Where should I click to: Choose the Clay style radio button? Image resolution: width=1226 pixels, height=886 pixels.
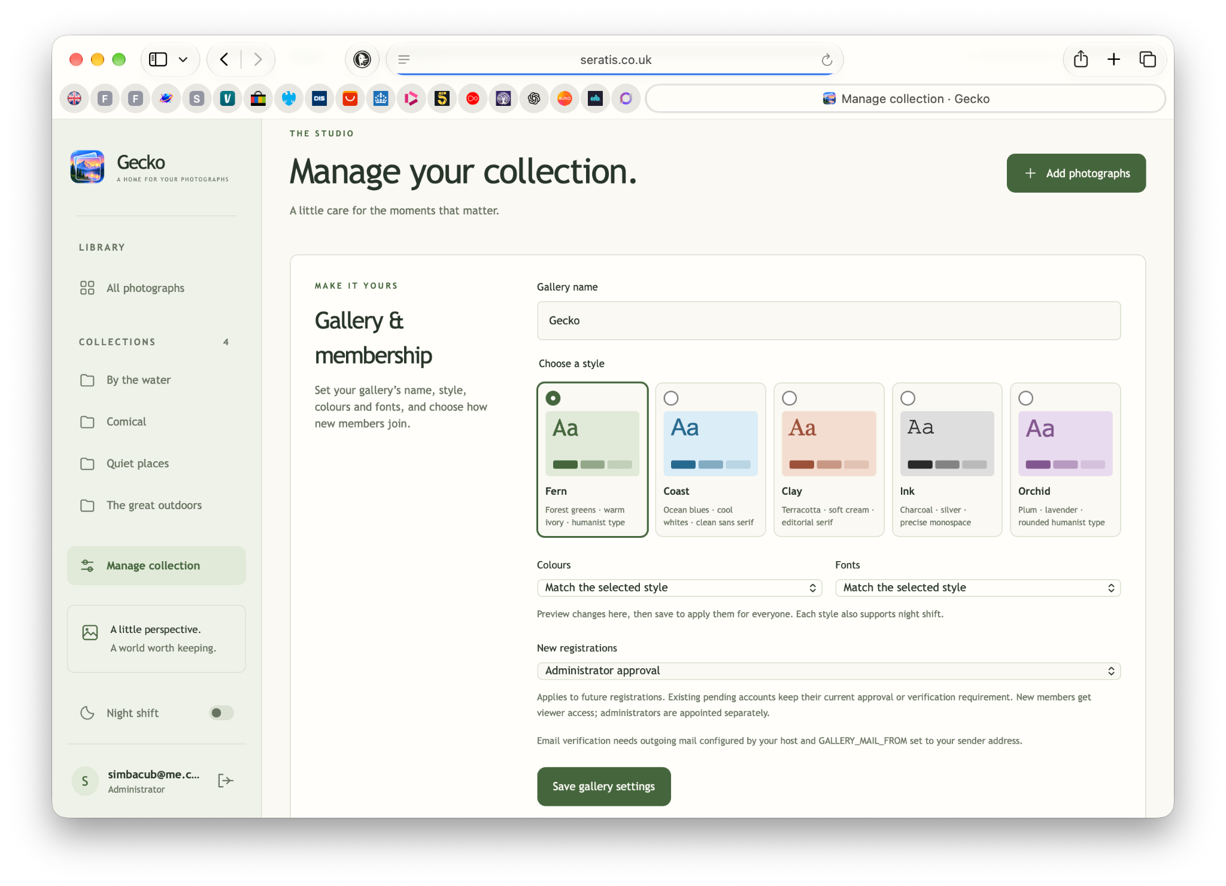pyautogui.click(x=790, y=398)
